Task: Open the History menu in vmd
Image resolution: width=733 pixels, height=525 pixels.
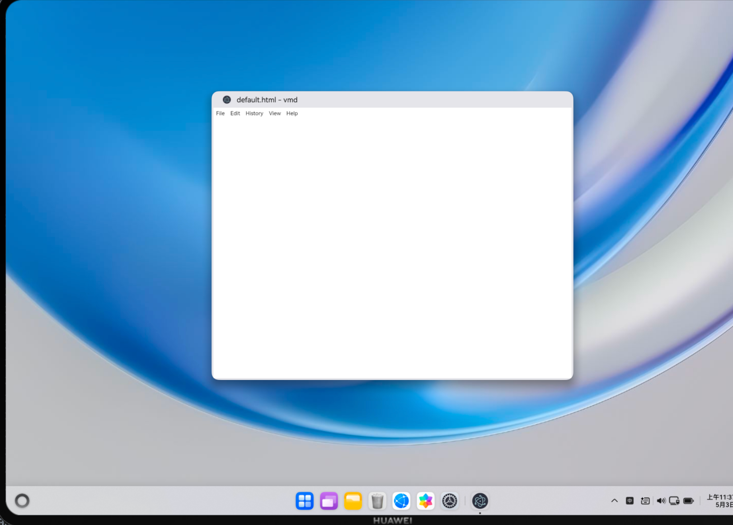Action: point(254,113)
